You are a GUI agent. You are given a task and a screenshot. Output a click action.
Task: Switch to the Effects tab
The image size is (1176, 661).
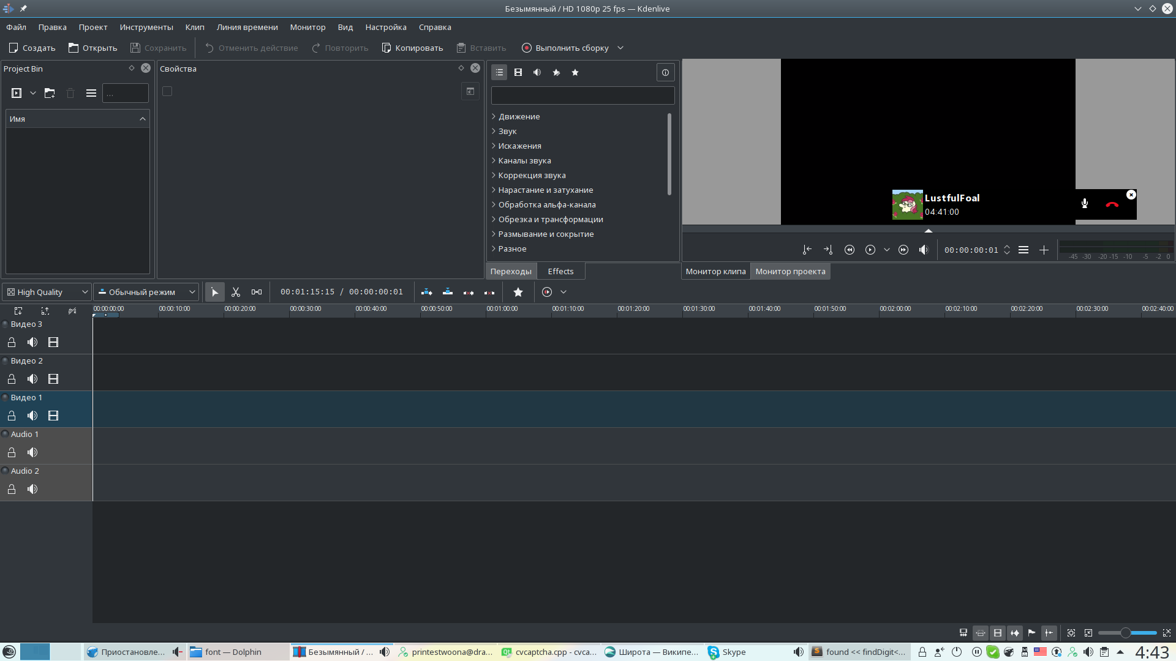click(560, 271)
